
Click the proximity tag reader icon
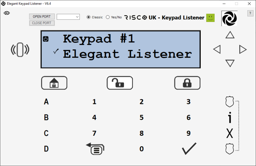click(20, 50)
